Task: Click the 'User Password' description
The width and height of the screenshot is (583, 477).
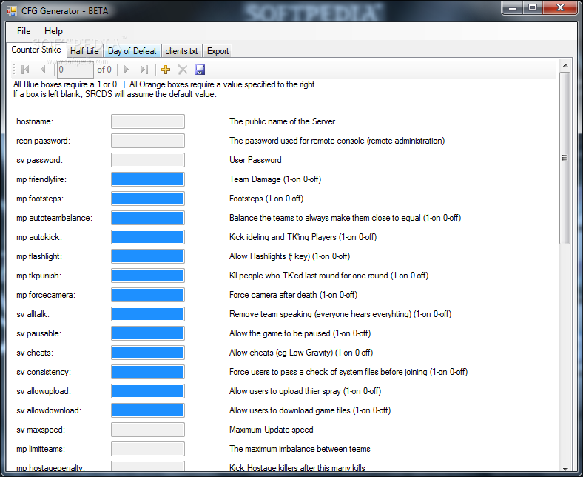Action: click(x=255, y=160)
